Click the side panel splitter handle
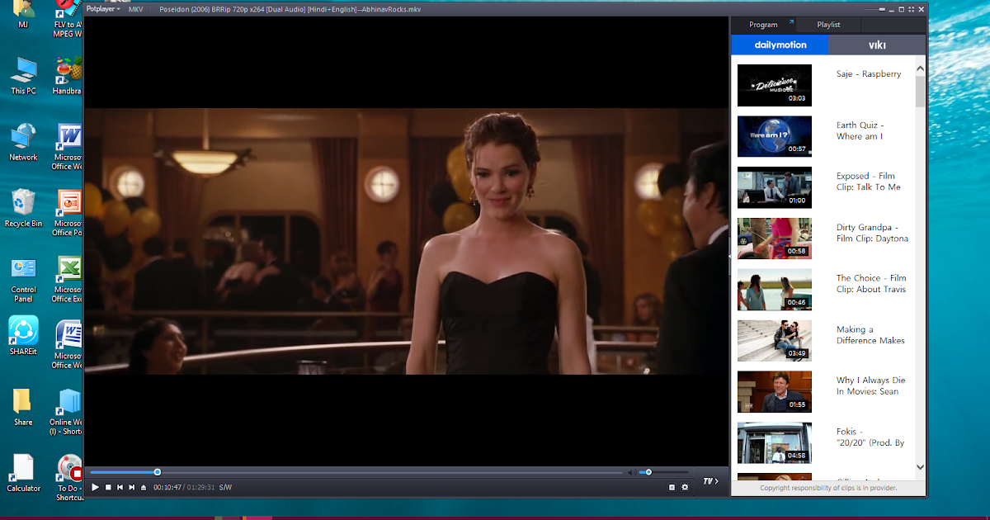 pos(729,258)
